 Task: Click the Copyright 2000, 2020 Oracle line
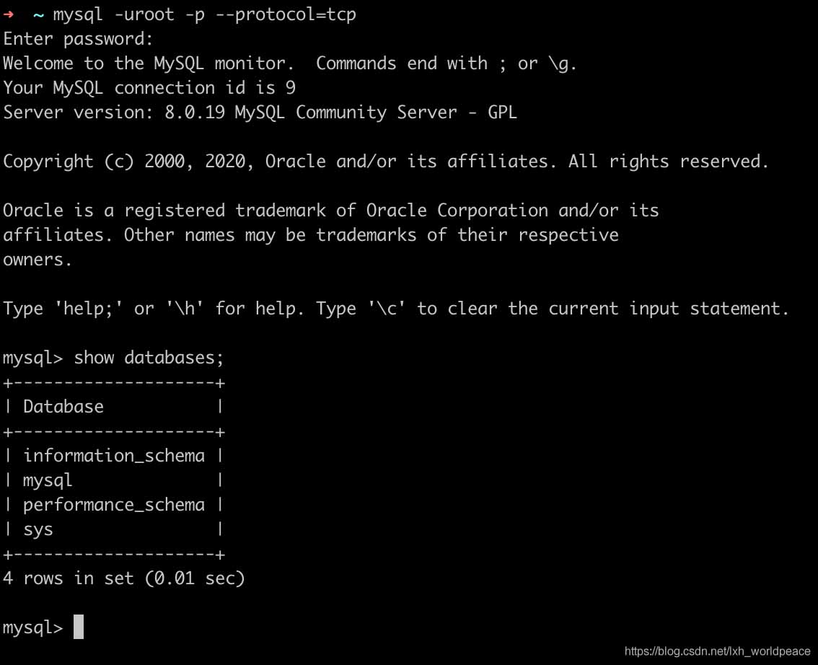click(x=386, y=162)
